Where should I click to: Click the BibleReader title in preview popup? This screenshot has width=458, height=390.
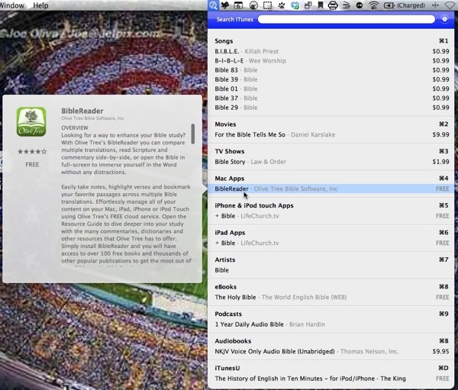pyautogui.click(x=82, y=111)
